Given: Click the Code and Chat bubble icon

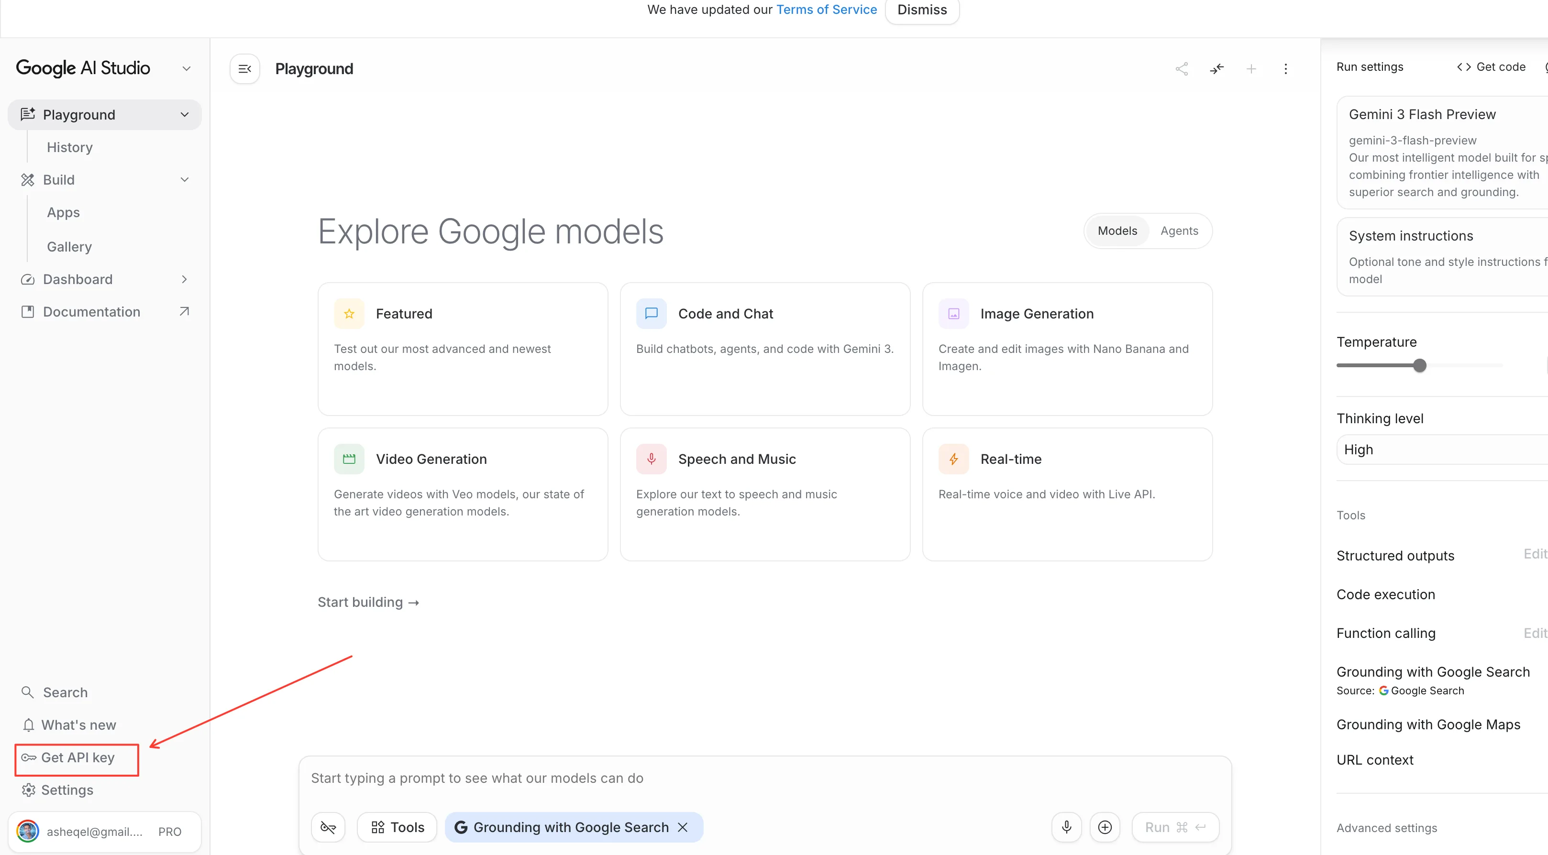Looking at the screenshot, I should pyautogui.click(x=652, y=314).
